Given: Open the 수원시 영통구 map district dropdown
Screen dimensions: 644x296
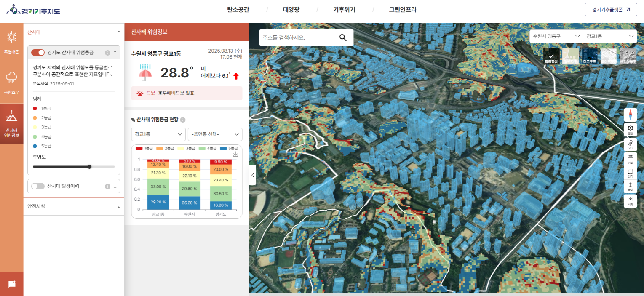Looking at the screenshot, I should [x=556, y=36].
